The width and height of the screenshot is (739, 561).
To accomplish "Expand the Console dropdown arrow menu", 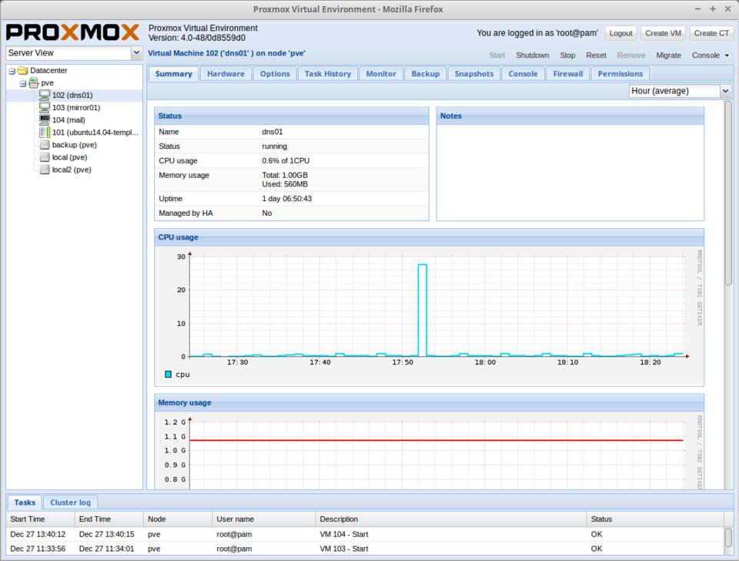I will pos(727,55).
